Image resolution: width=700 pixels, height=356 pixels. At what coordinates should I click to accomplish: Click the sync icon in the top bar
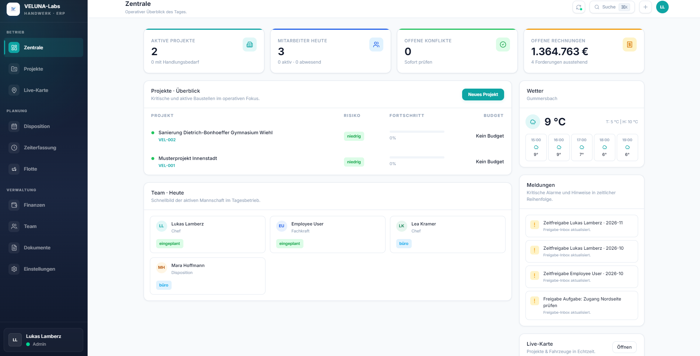pos(578,7)
